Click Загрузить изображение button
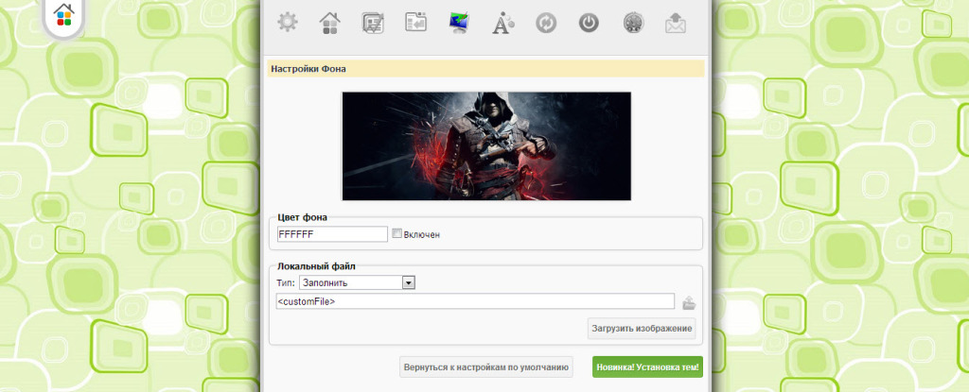 642,329
